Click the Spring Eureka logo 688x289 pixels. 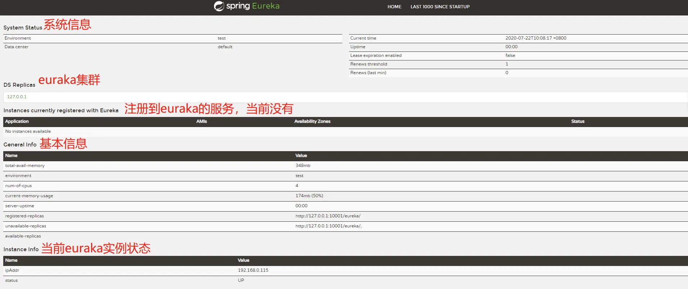click(x=247, y=6)
